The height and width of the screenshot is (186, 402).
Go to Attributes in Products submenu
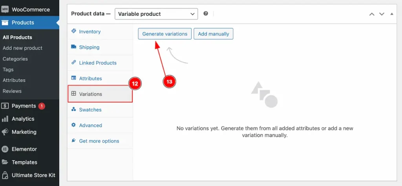coord(14,80)
